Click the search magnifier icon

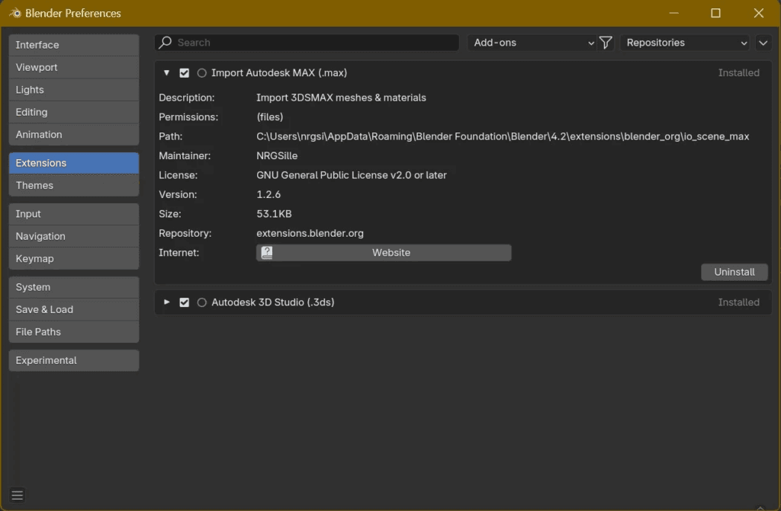[x=165, y=43]
